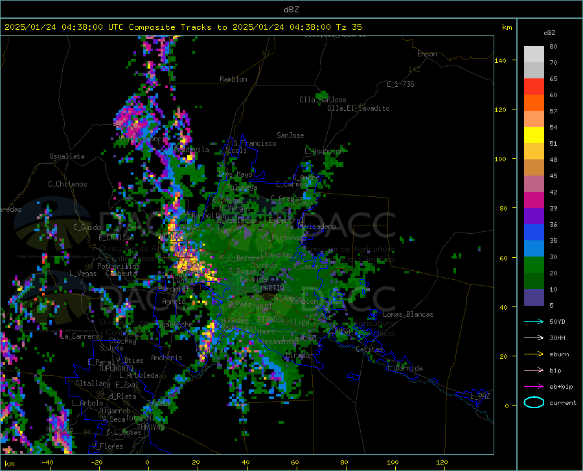The image size is (583, 471).
Task: Select the purple 36-39 dBZ swatch
Action: [x=534, y=216]
